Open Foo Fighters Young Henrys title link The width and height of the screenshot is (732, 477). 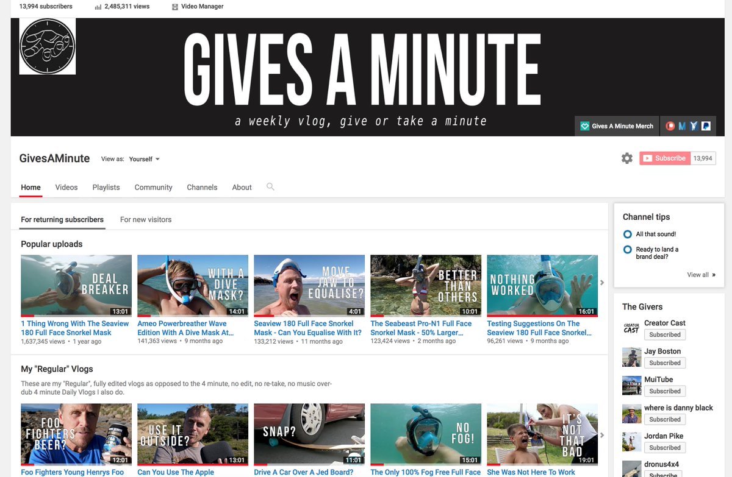click(72, 472)
